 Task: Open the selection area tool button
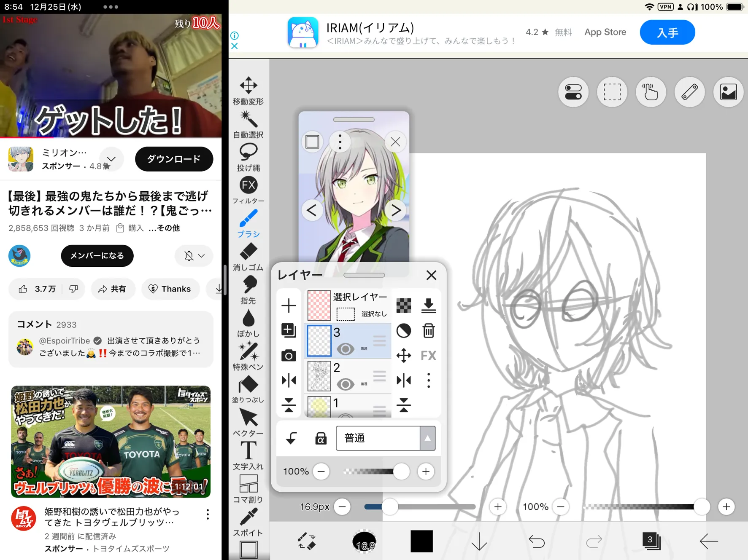(612, 92)
